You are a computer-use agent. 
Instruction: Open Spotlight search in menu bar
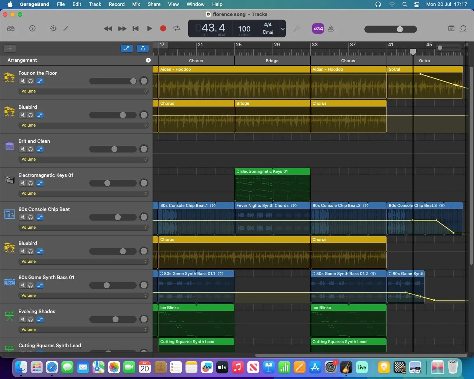click(x=405, y=4)
